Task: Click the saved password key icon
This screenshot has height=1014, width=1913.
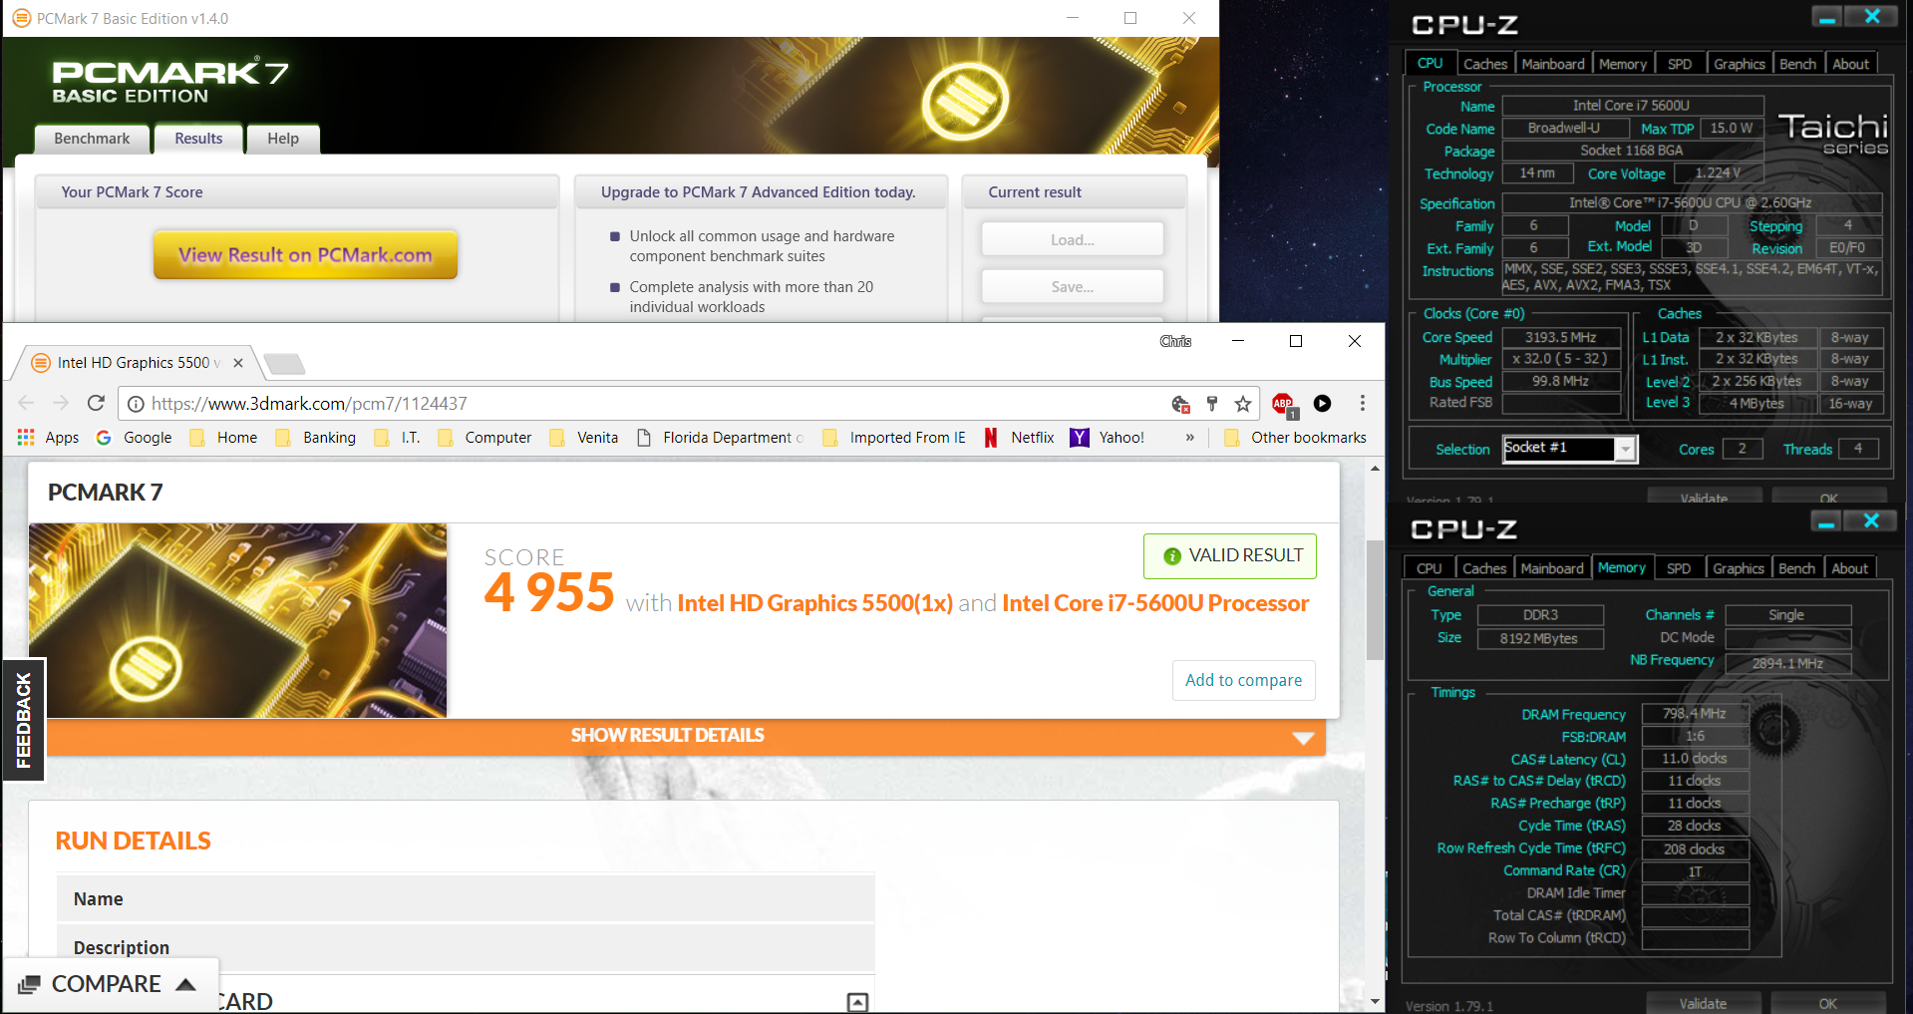Action: pyautogui.click(x=1212, y=404)
